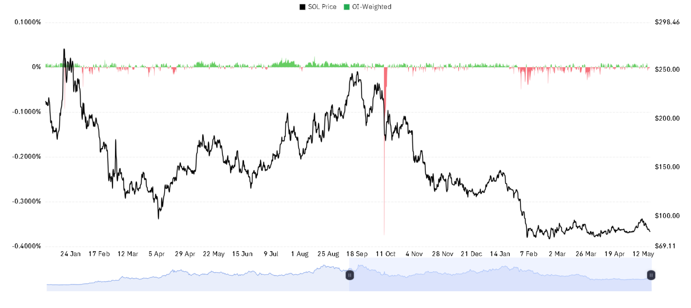Screen dimensions: 691x308
Task: Click the 19 Apr date label
Action: click(615, 254)
